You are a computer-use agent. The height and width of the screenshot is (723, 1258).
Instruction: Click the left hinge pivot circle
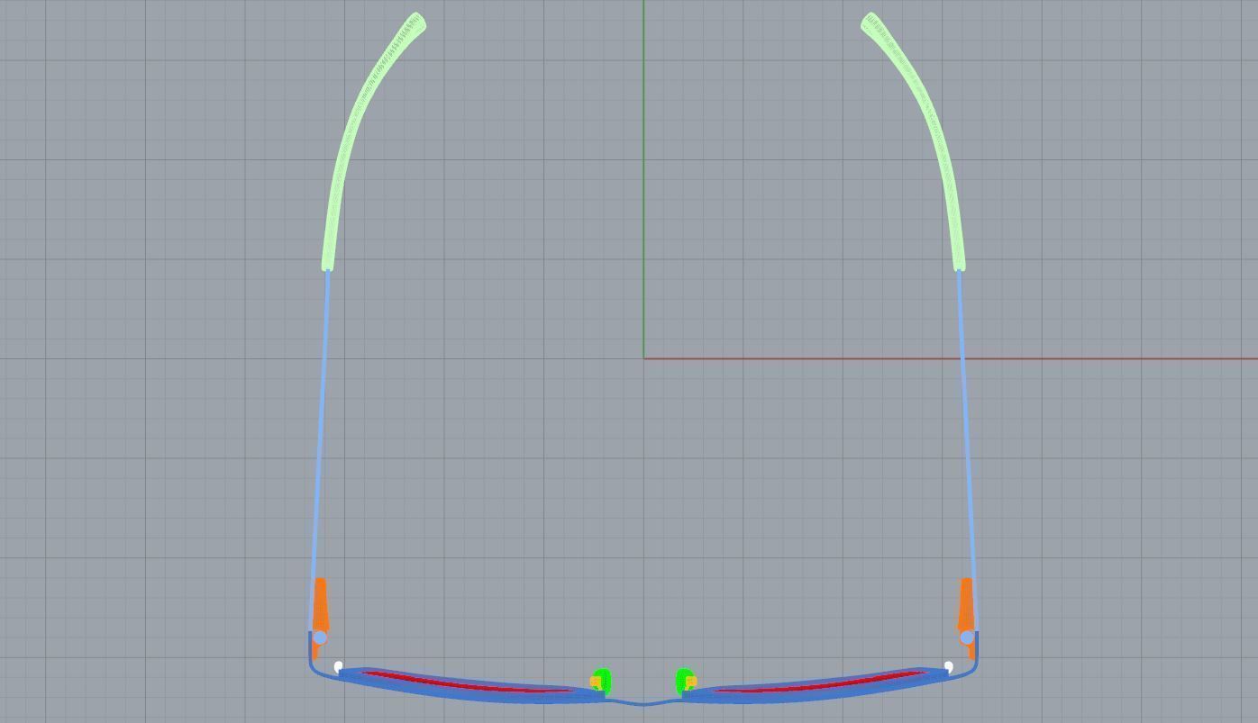319,637
